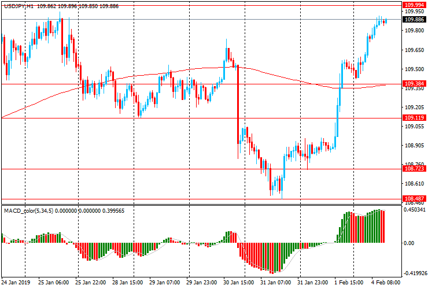Click the -0.419926 MACD scale value
428x289 pixels.
413,273
